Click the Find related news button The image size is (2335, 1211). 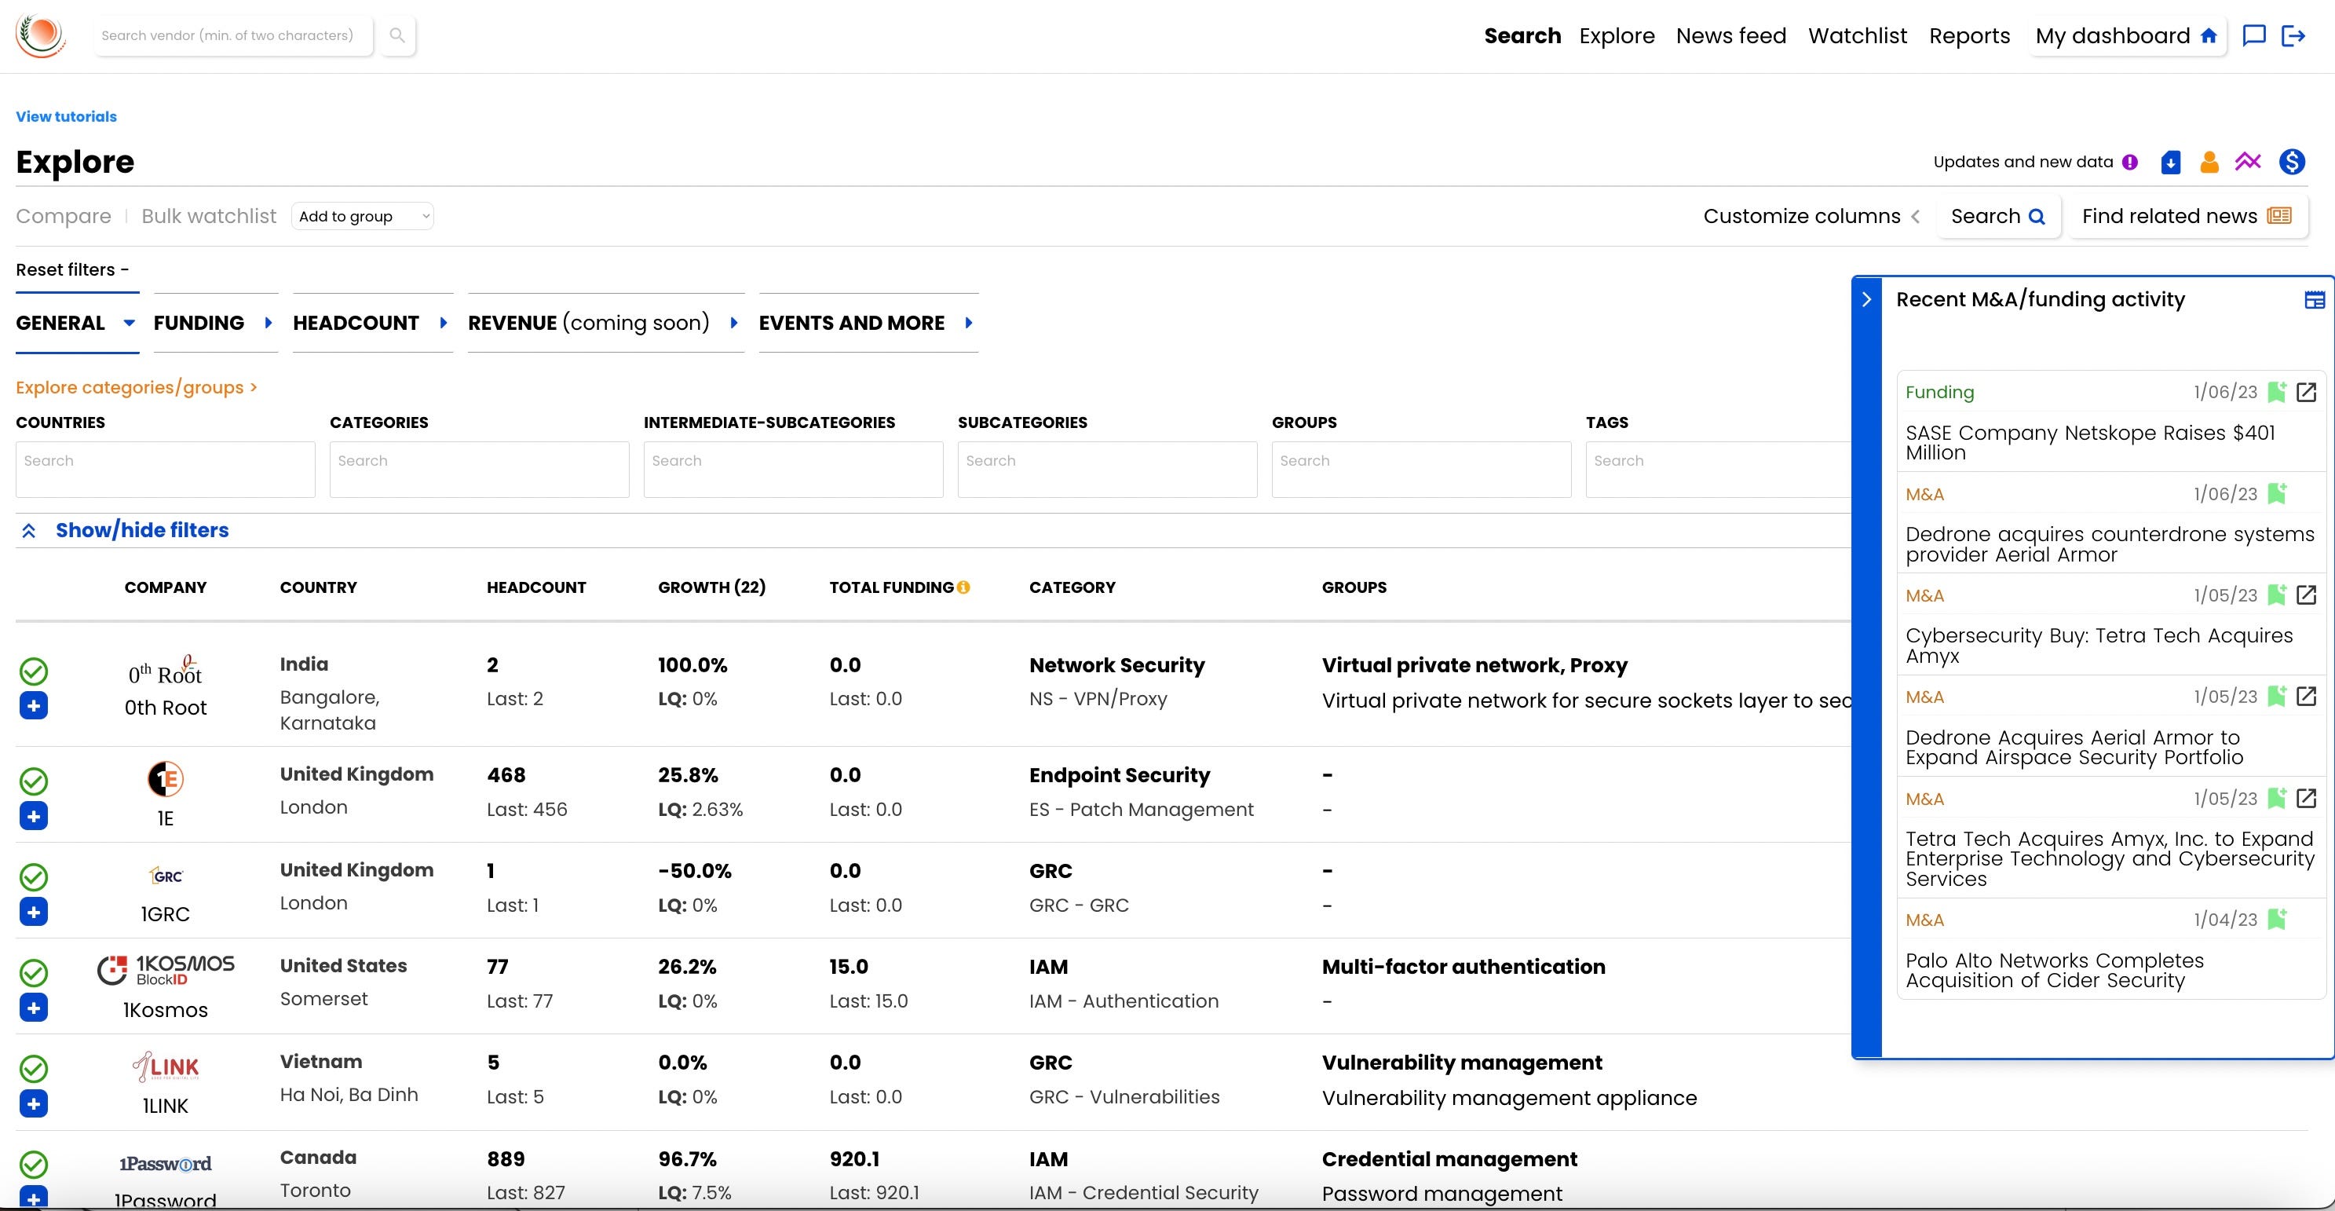click(x=2187, y=216)
